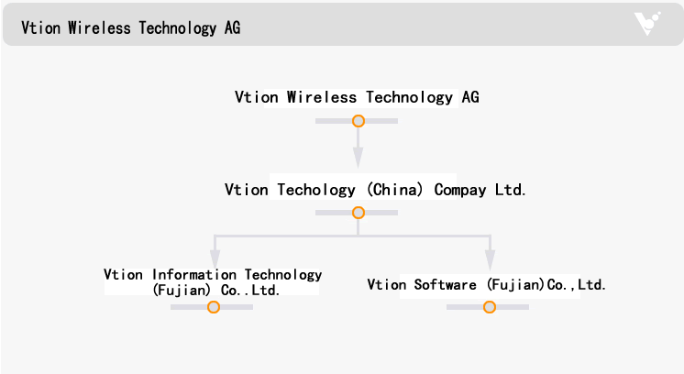Click the gray bar under Vtion Software (Fujian)

tap(513, 307)
